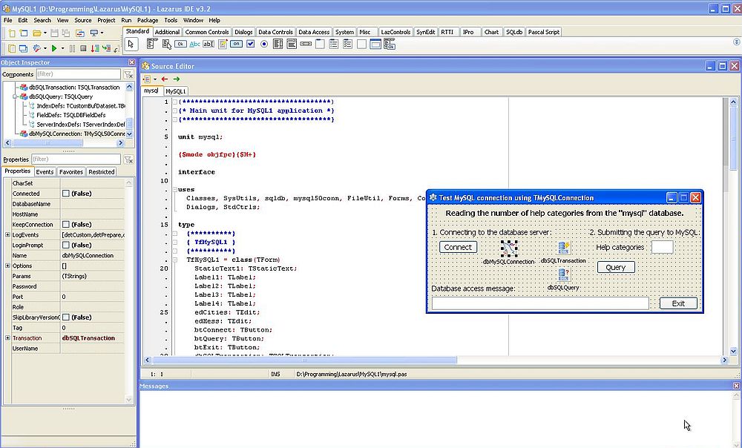Clear the Components filter with funnel icon
This screenshot has width=742, height=448.
(128, 74)
